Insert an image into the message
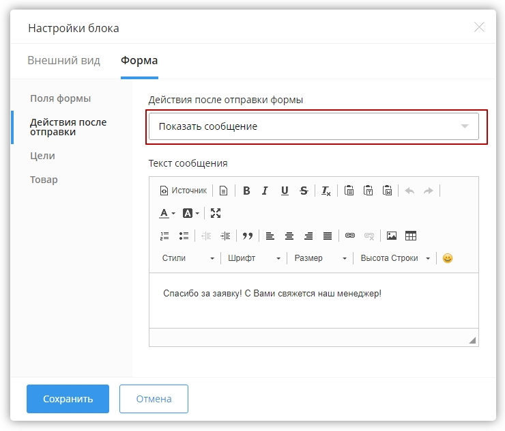Screen dimensions: 505x431 point(392,236)
